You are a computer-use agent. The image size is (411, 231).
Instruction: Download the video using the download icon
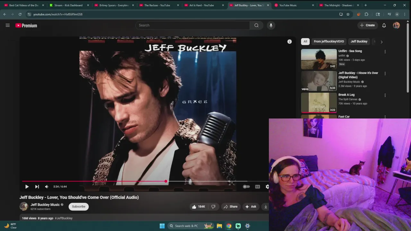pos(266,207)
